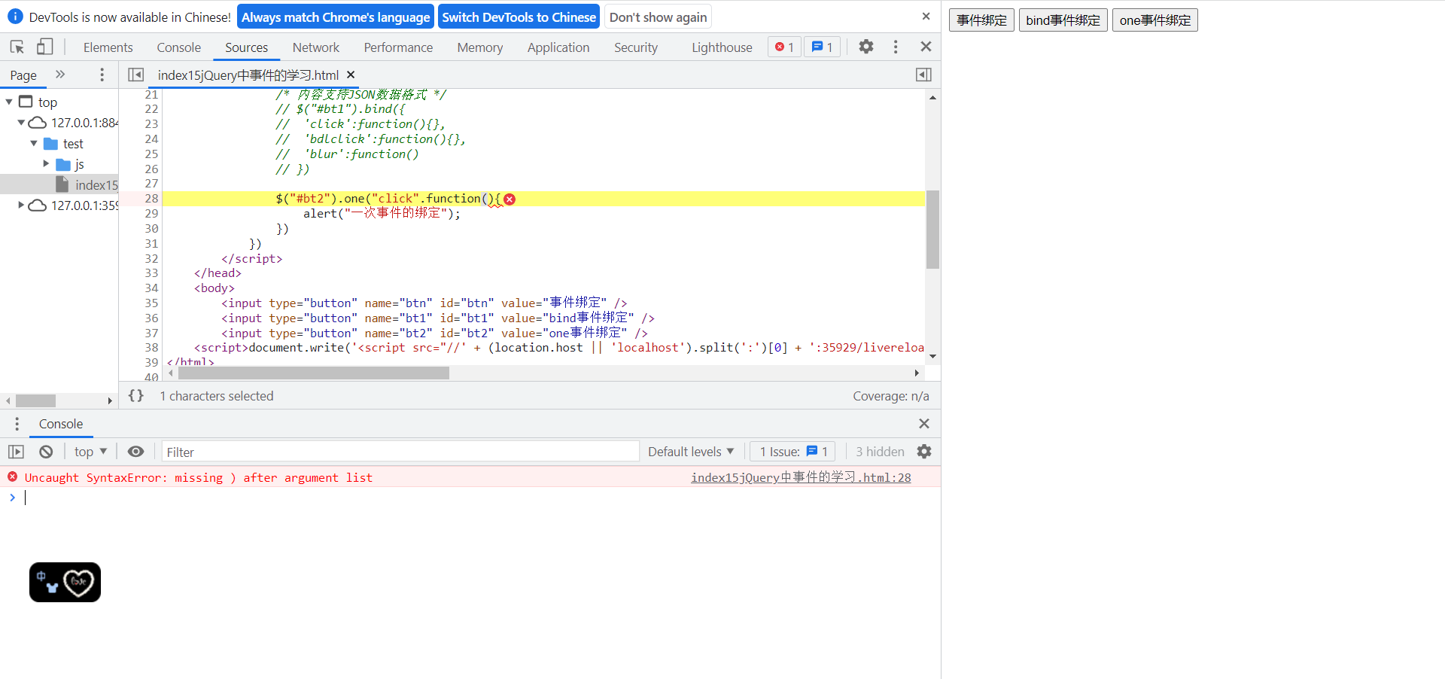The height and width of the screenshot is (679, 1445).
Task: Click the floating heart input method widget
Action: [x=65, y=582]
